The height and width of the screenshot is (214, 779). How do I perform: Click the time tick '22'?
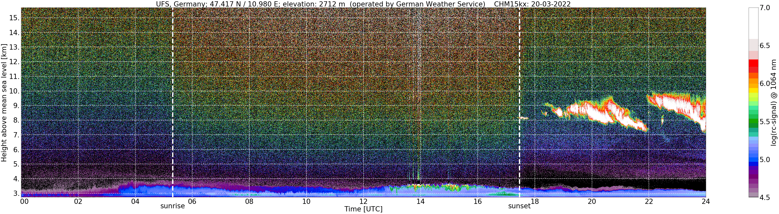[649, 202]
